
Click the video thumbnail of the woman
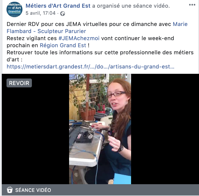(x=100, y=129)
